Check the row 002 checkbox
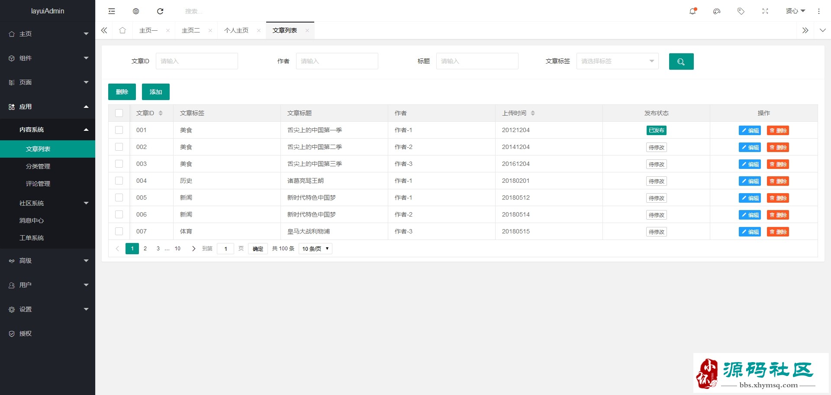831x395 pixels. click(119, 147)
